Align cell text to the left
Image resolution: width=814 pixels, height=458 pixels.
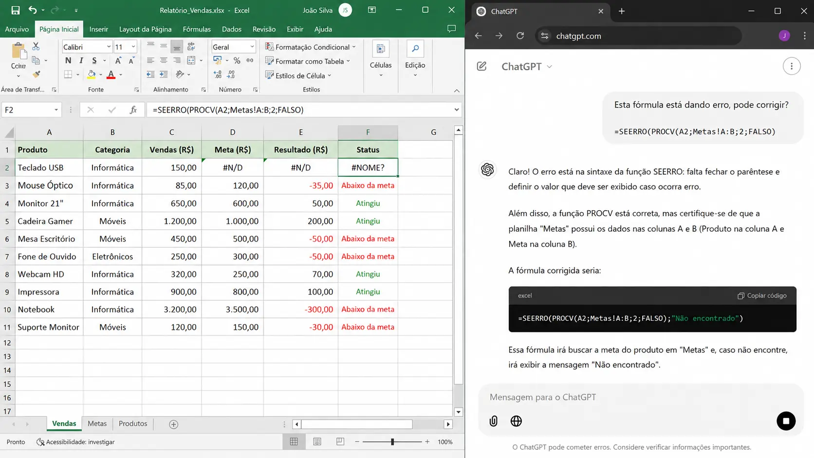click(150, 60)
